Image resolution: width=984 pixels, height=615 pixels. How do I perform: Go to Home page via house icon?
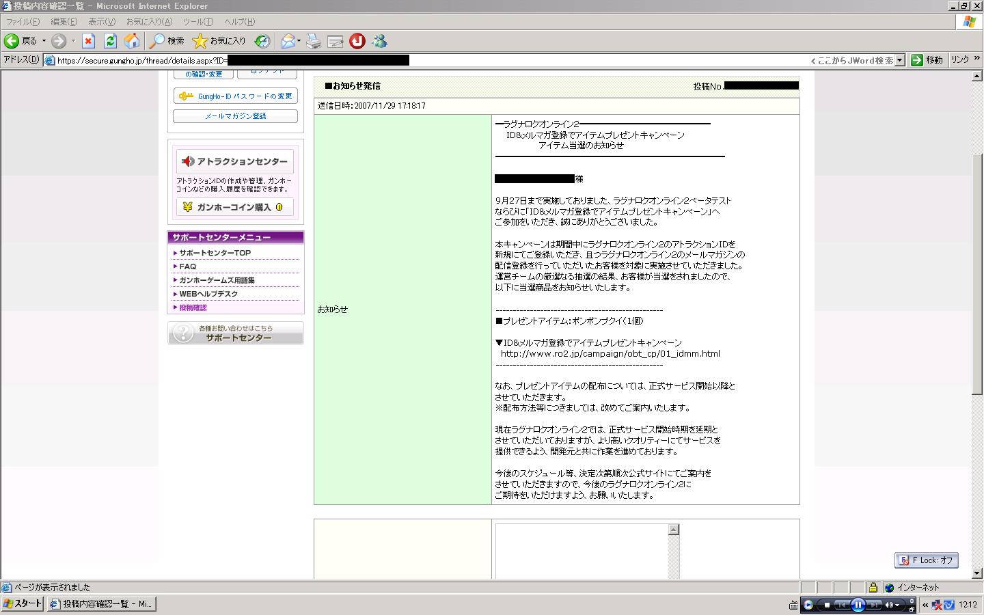pos(132,41)
